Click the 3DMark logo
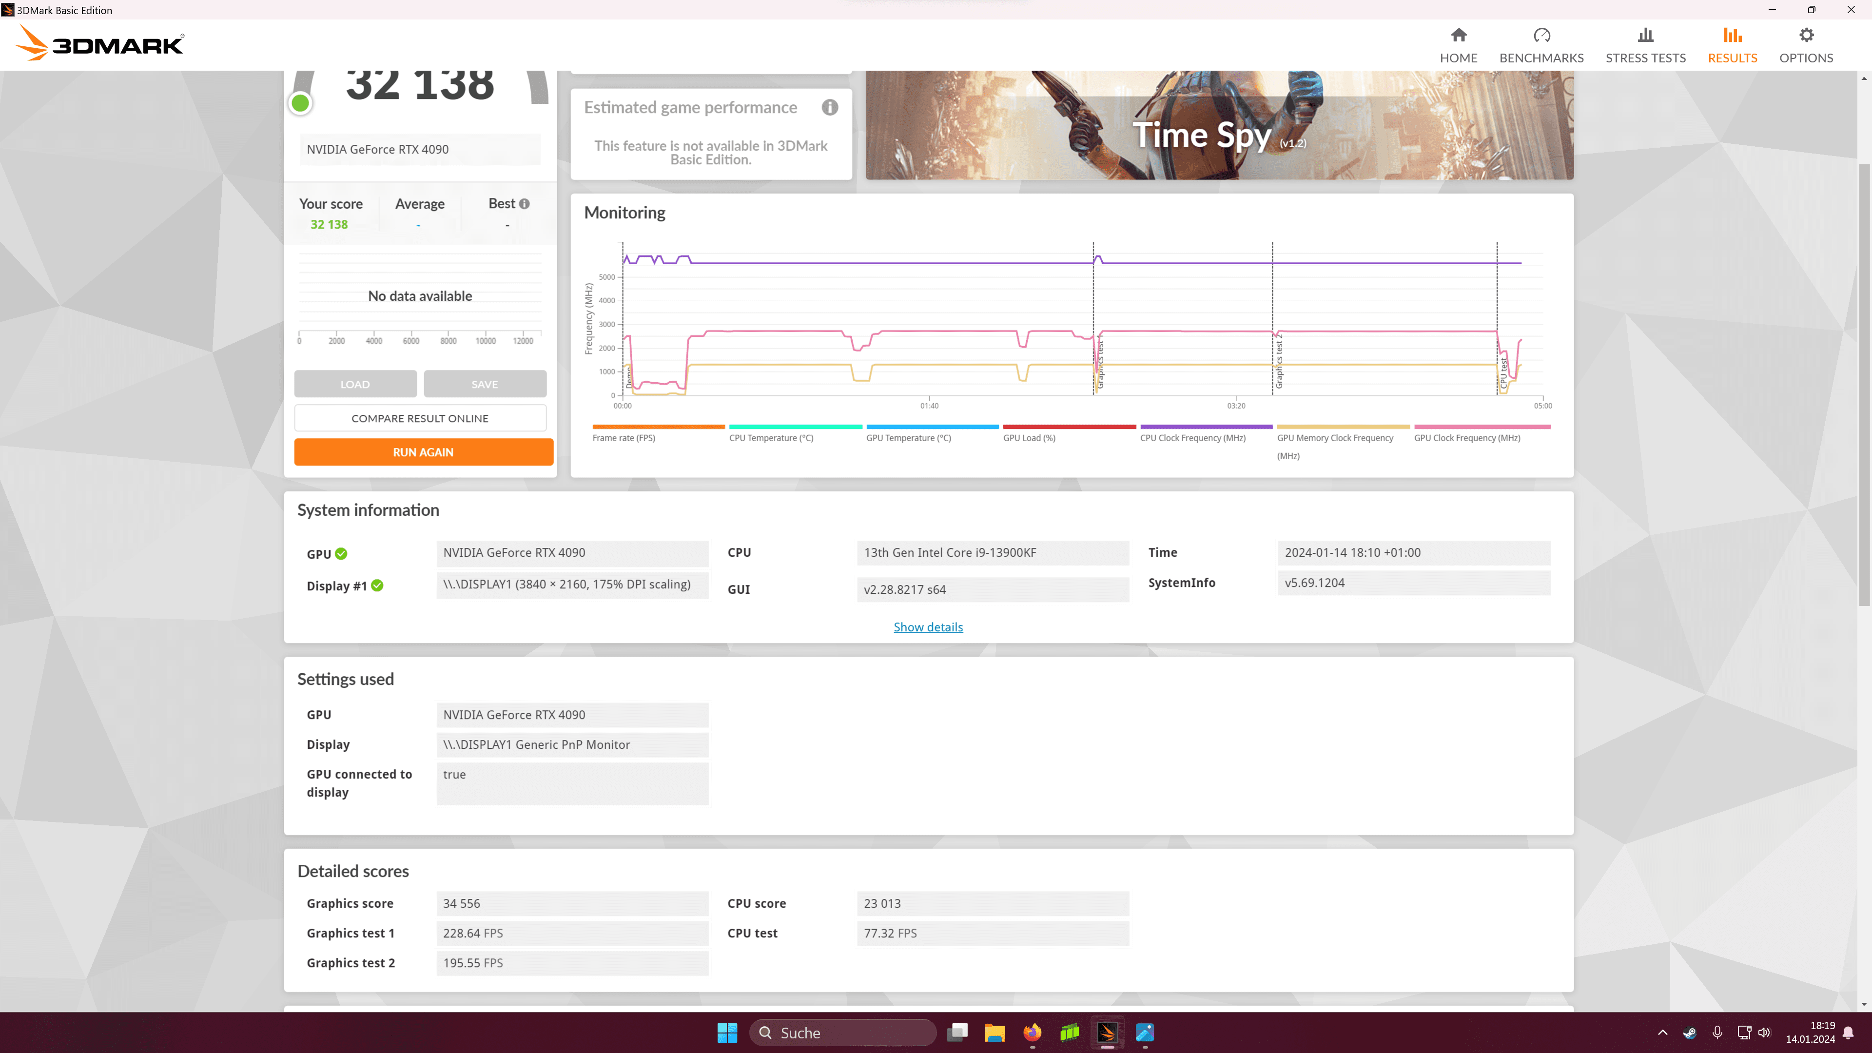Viewport: 1872px width, 1053px height. [99, 43]
